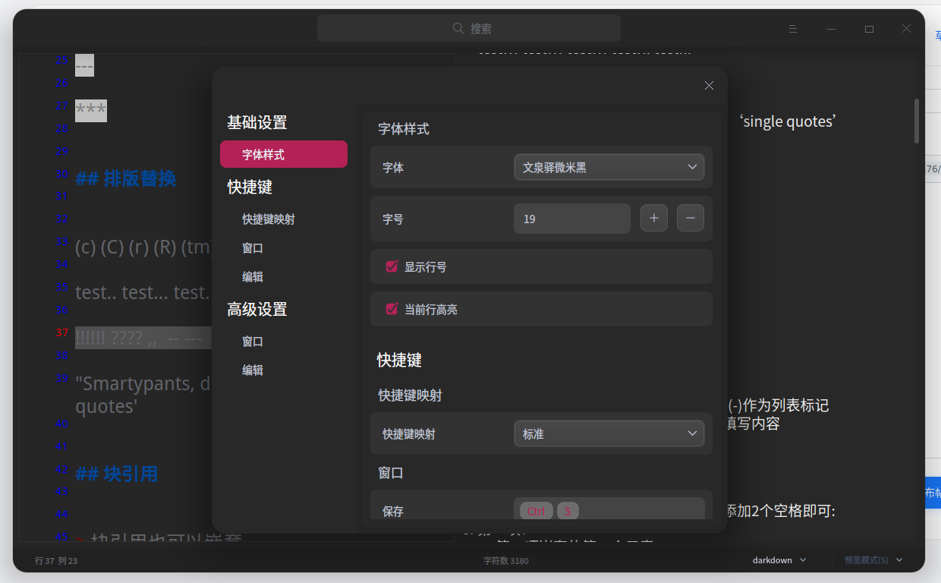This screenshot has width=941, height=583.
Task: Click the ‘single quotes’ text in preview
Action: coord(788,121)
